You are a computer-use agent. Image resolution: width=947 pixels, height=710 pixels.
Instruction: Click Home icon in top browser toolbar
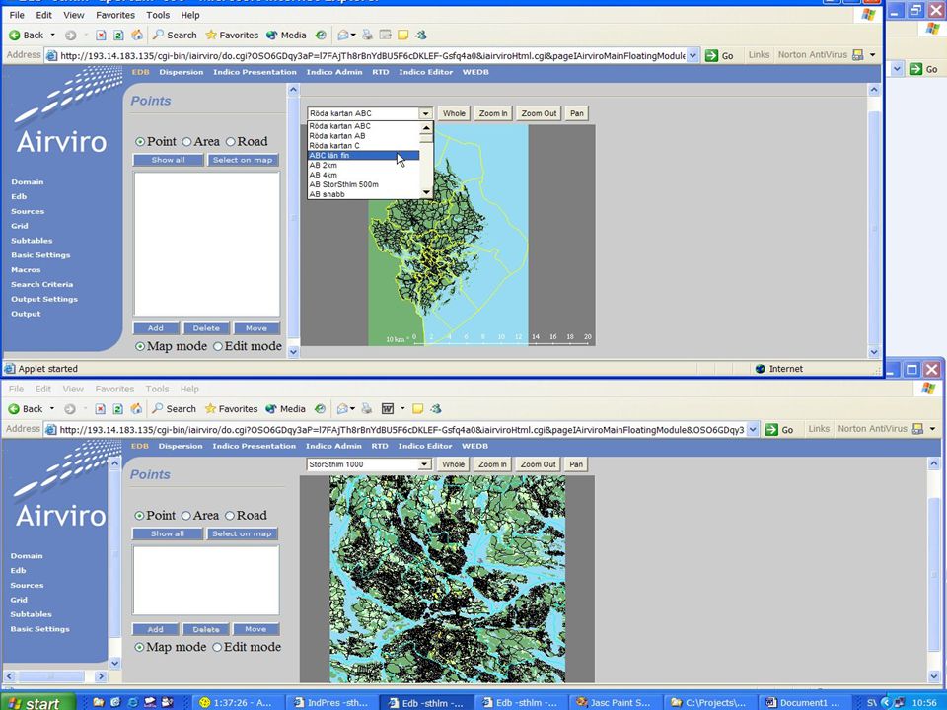[137, 35]
